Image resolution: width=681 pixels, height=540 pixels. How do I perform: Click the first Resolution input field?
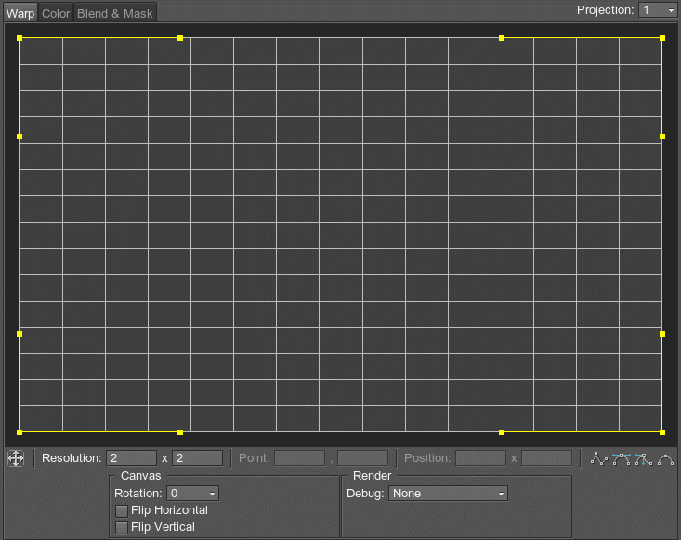tap(131, 458)
